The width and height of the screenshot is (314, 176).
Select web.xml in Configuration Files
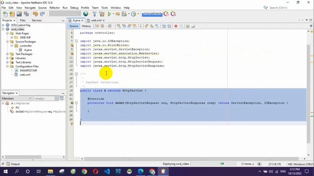pyautogui.click(x=25, y=75)
